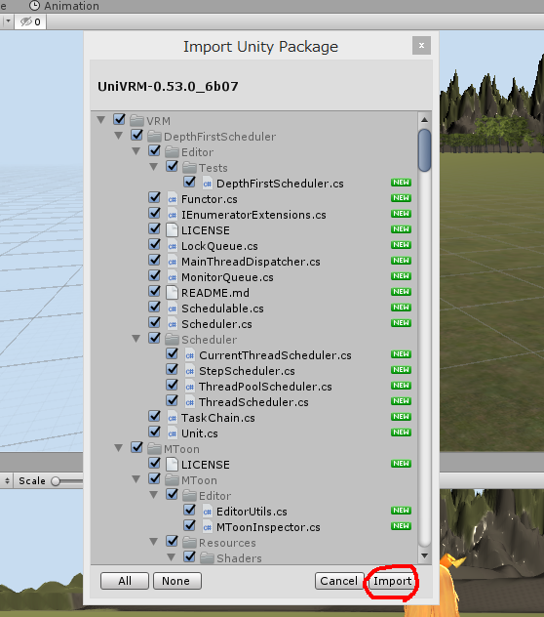Collapse the Tests folder arrow

coord(154,167)
